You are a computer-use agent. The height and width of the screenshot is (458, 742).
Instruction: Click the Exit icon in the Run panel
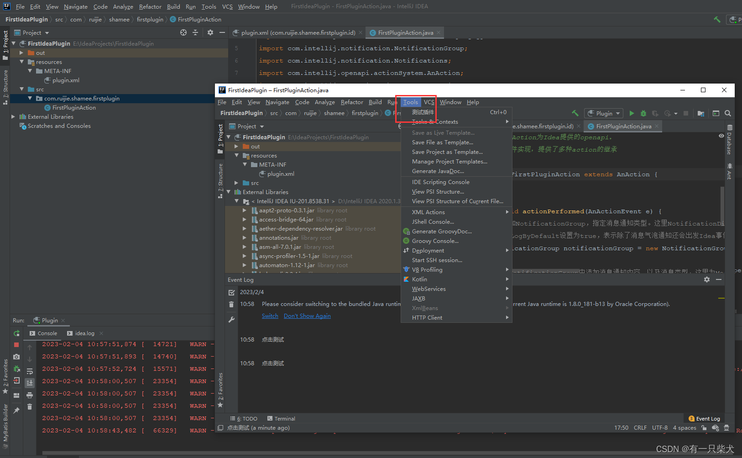click(x=16, y=380)
